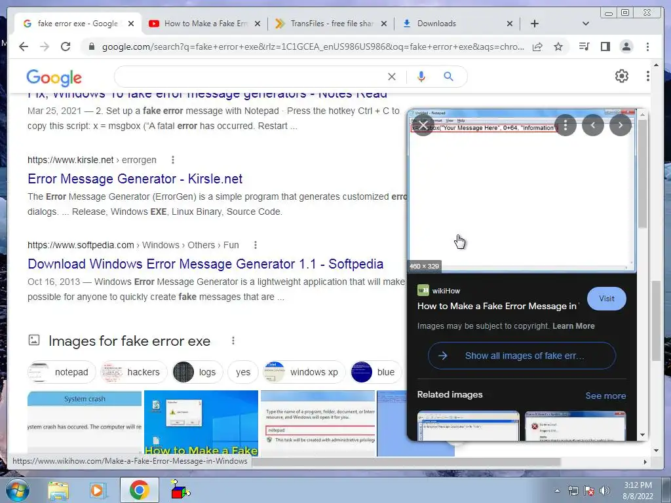Open Windows Explorer from taskbar
This screenshot has width=671, height=503.
pyautogui.click(x=58, y=490)
